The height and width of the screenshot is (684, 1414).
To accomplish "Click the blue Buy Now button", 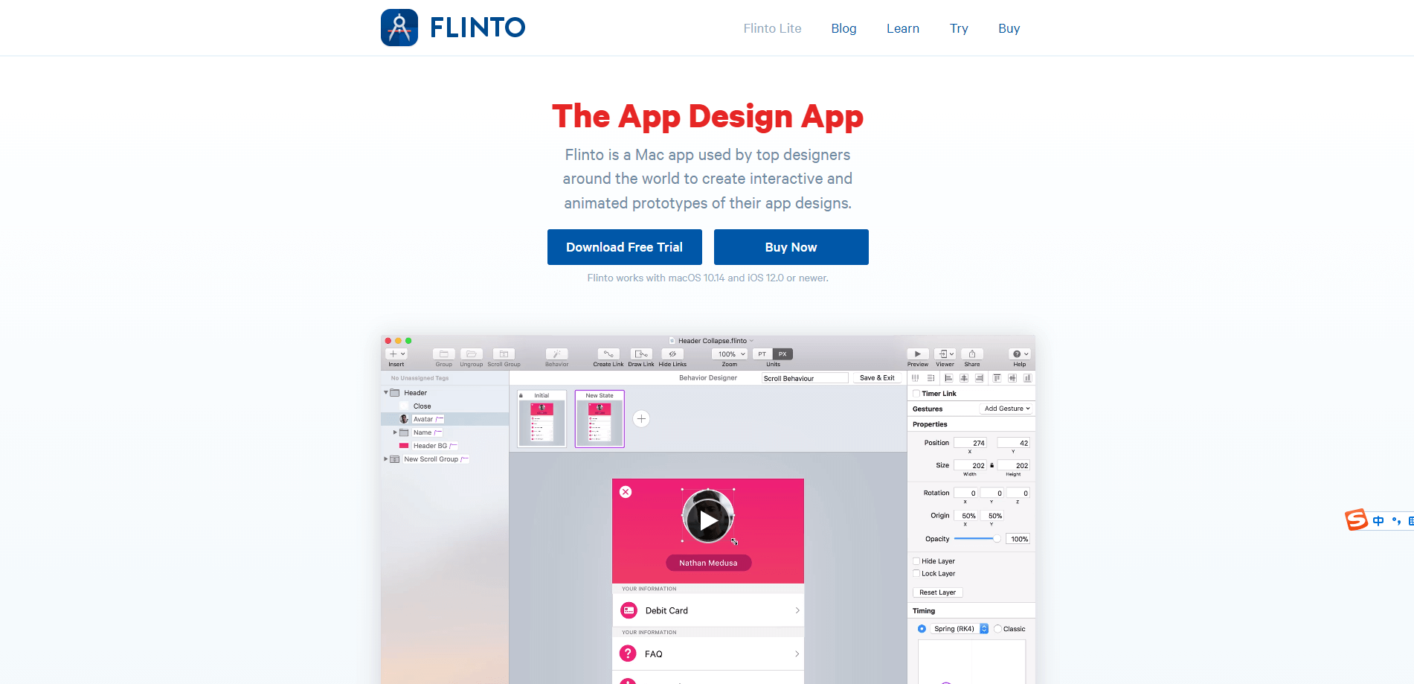I will [x=791, y=247].
